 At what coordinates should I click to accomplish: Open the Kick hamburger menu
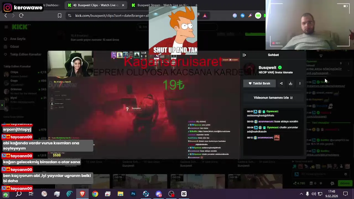(x=6, y=27)
